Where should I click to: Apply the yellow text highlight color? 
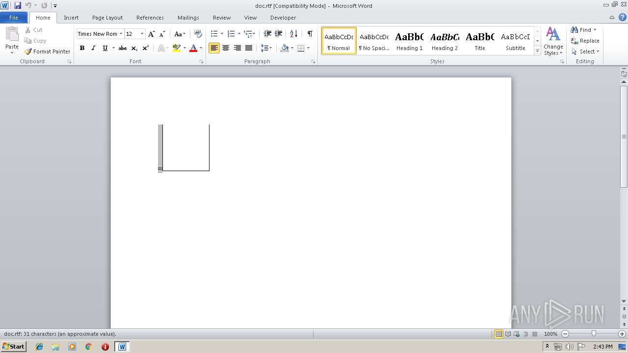coord(177,48)
